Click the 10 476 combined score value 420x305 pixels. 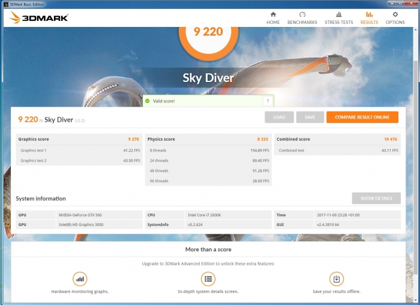click(x=391, y=139)
